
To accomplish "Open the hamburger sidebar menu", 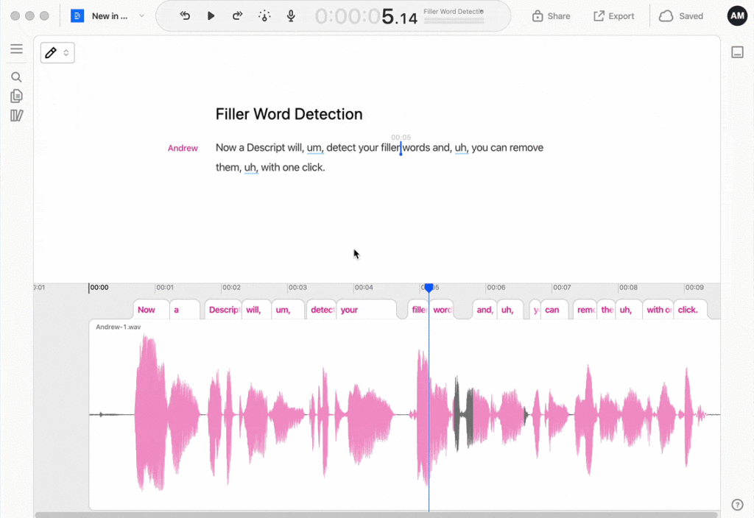I will (x=16, y=49).
